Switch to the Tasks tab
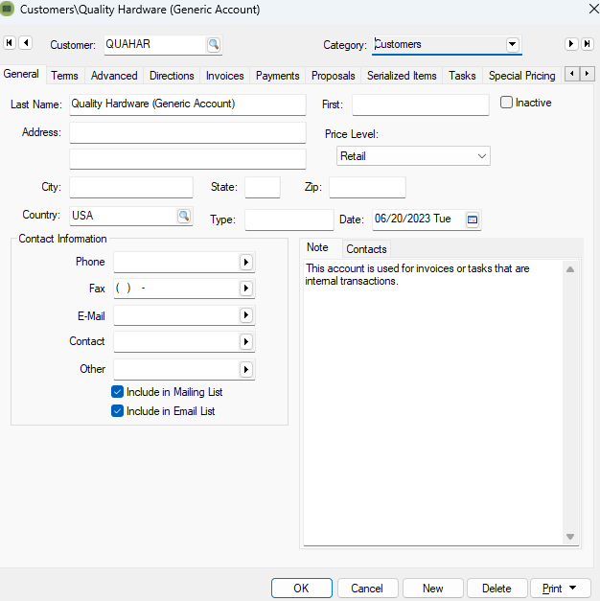Screen dimensions: 600x601 [x=462, y=76]
